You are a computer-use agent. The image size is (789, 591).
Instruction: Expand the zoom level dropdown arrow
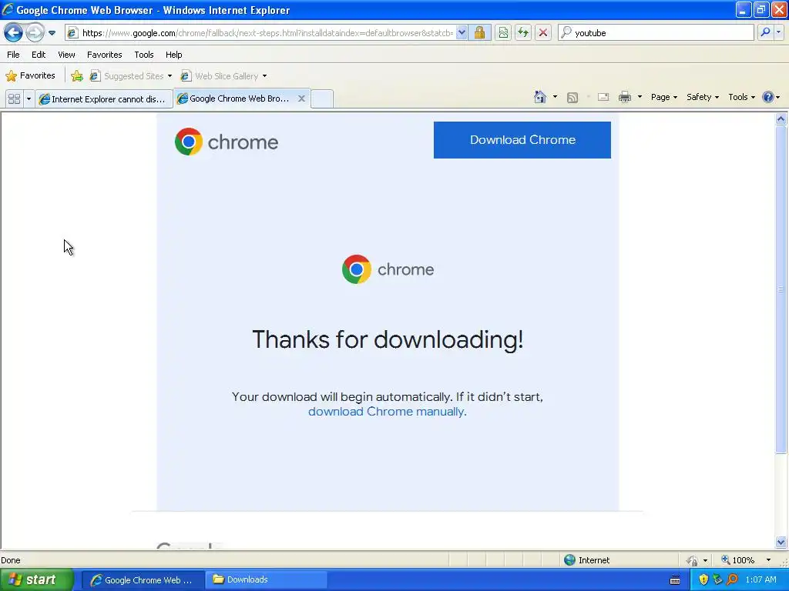[768, 560]
